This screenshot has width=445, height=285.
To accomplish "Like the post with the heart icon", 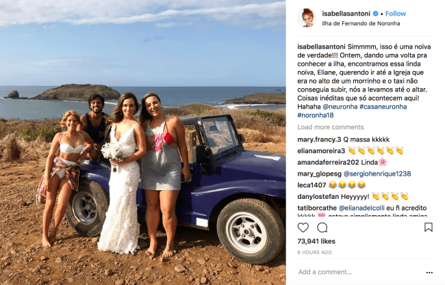I will pyautogui.click(x=303, y=228).
